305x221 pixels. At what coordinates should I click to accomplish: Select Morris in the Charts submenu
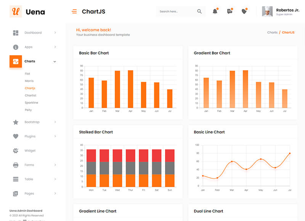tap(29, 81)
